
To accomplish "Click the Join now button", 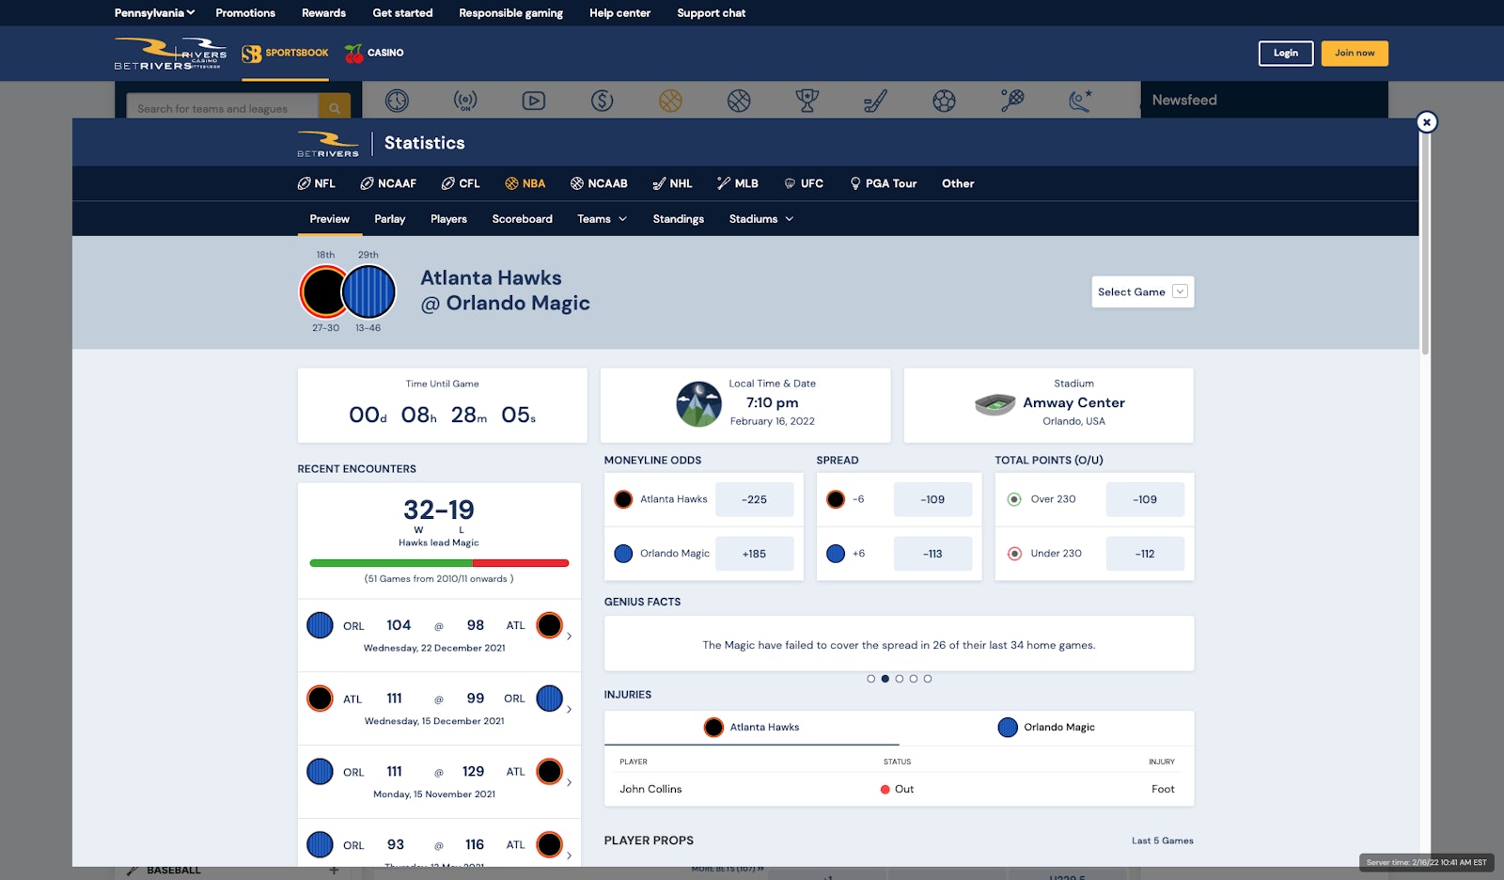I will (x=1354, y=54).
